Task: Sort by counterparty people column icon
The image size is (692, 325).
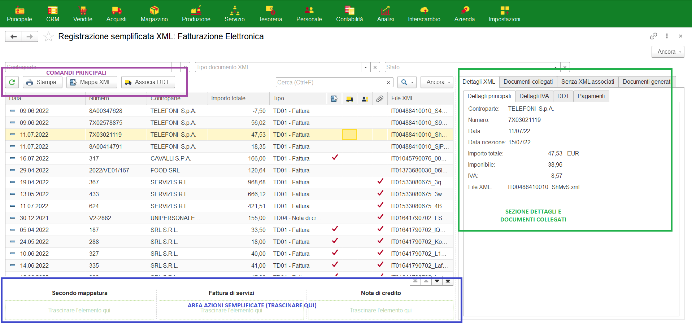Action: (x=365, y=98)
